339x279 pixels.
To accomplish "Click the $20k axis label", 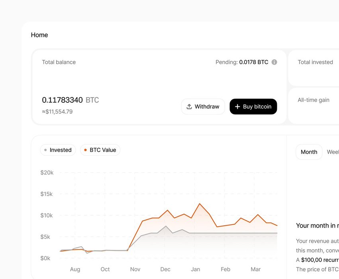I will click(x=47, y=173).
